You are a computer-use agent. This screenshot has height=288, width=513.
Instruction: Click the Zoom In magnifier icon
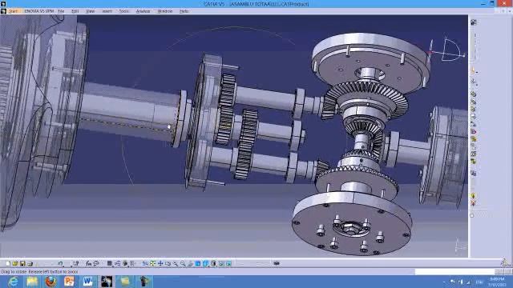176,263
